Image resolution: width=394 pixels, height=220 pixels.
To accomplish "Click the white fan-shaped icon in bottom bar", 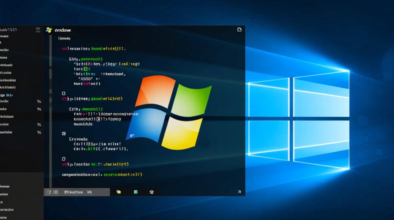I will click(x=152, y=192).
